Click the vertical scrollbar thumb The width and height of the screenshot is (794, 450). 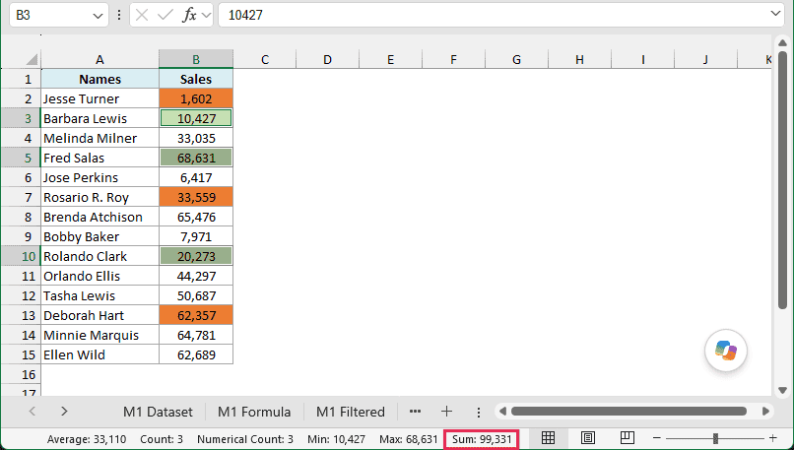[x=782, y=179]
